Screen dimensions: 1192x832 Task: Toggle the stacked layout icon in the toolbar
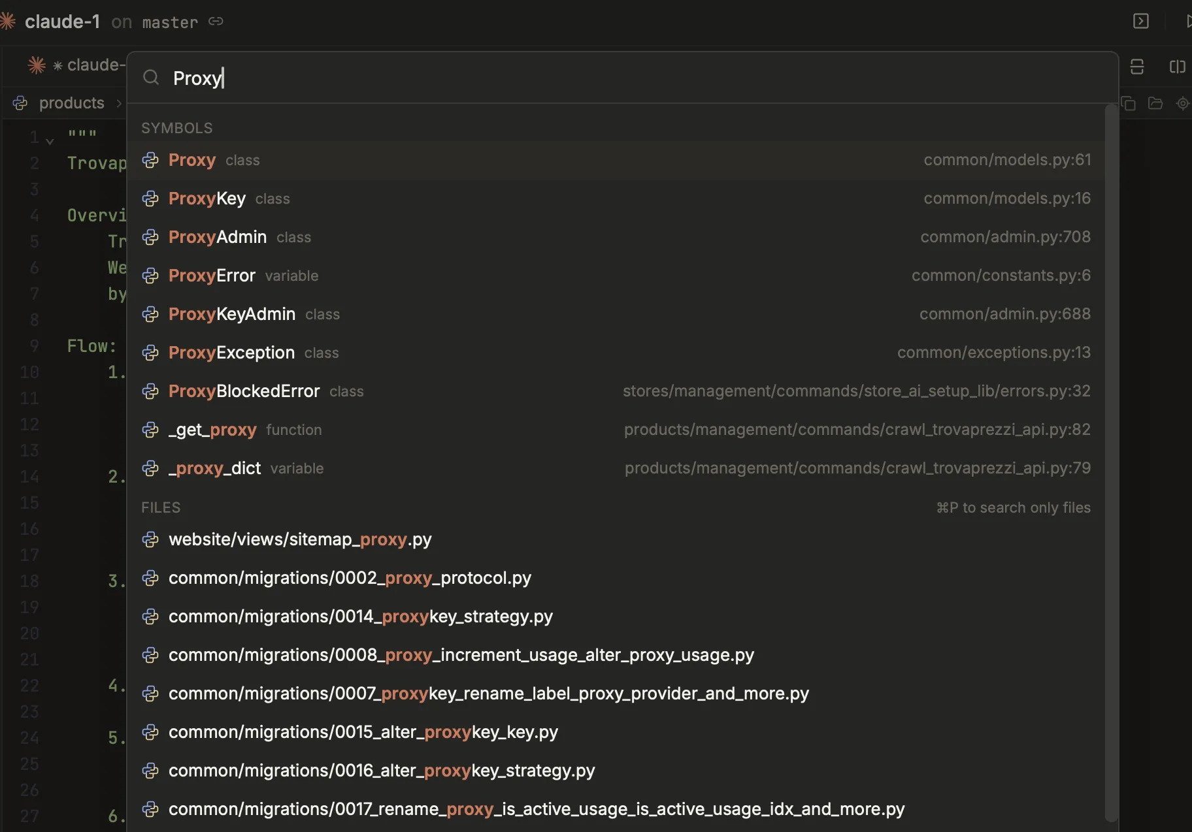[x=1137, y=67]
